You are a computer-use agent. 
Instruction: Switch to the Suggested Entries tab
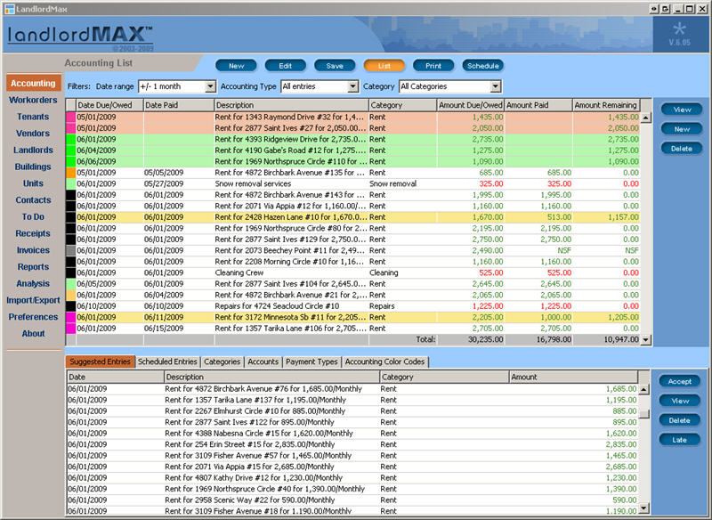101,362
